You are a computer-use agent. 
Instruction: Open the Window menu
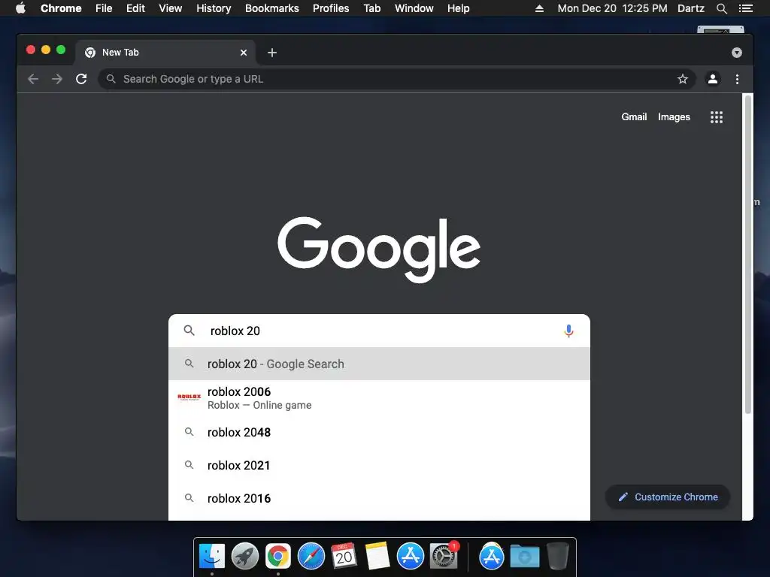click(414, 8)
